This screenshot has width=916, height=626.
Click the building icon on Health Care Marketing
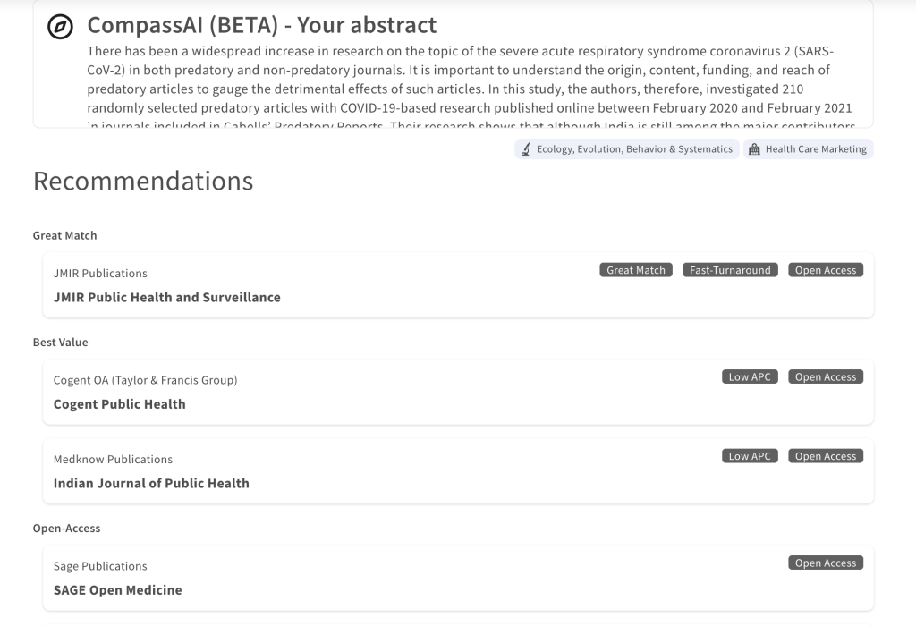tap(752, 148)
